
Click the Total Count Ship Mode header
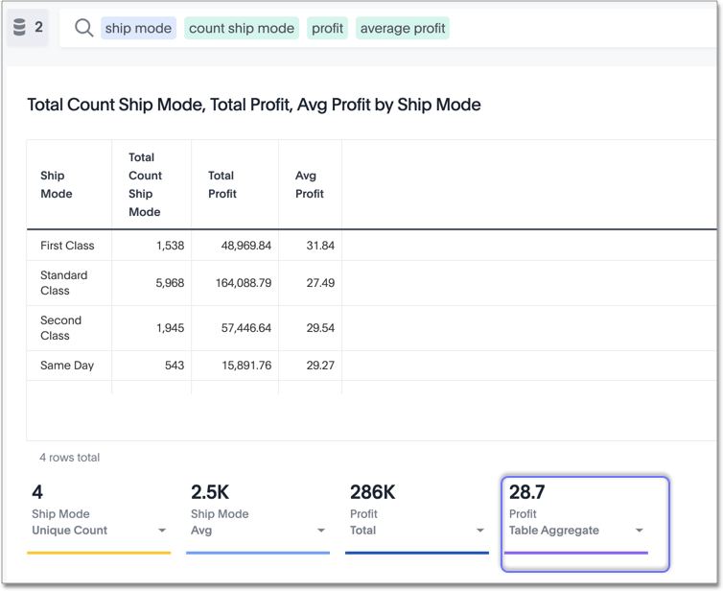click(146, 184)
